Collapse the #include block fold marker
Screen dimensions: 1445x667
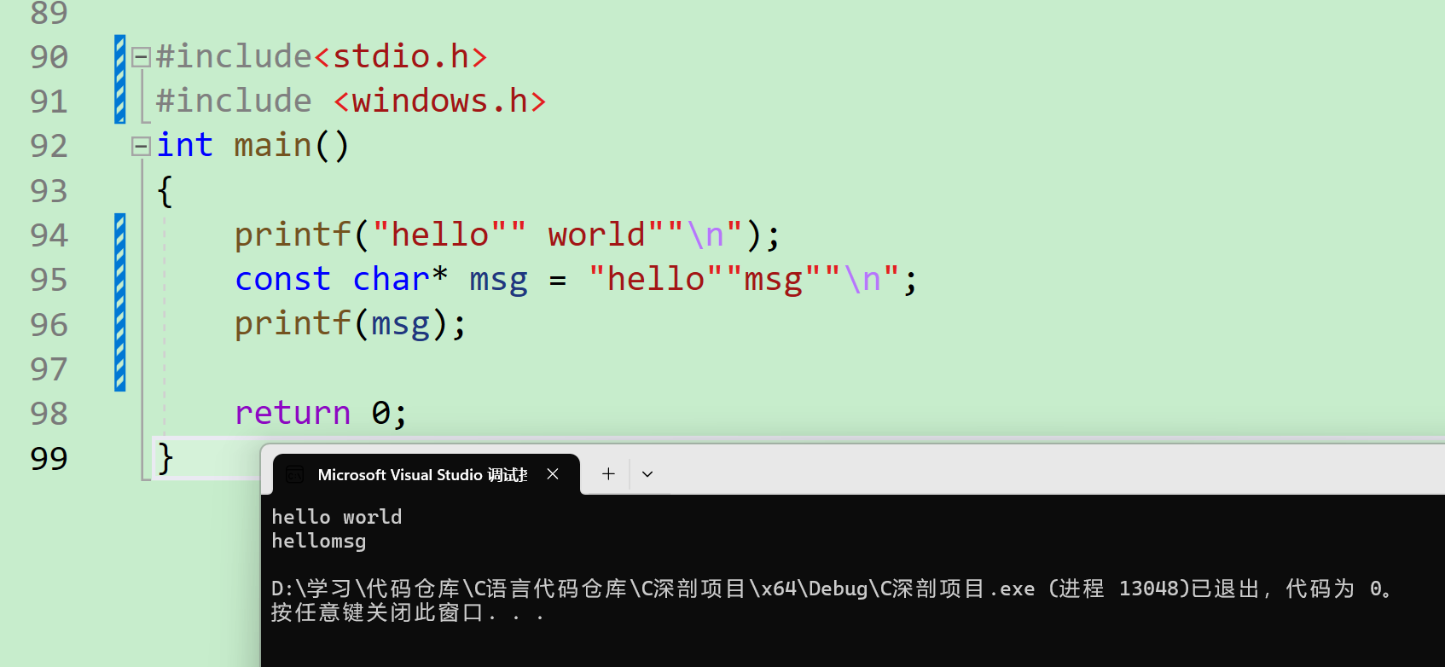[x=142, y=57]
